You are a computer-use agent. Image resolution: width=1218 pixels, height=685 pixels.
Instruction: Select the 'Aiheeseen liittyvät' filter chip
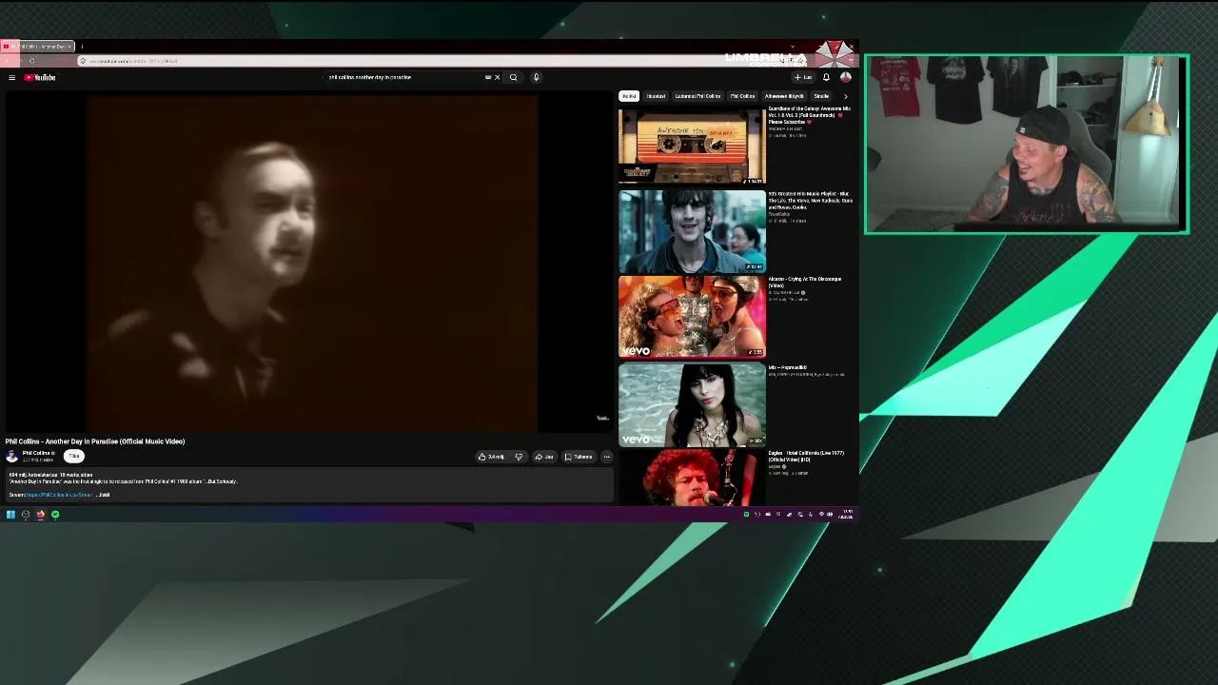pos(784,96)
